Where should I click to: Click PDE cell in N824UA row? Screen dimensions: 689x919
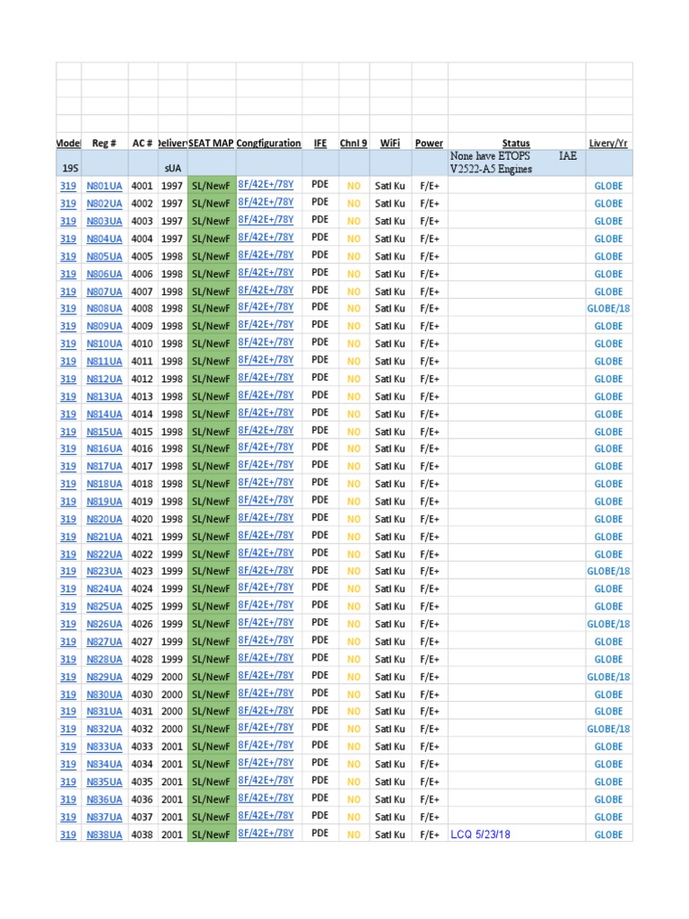320,587
